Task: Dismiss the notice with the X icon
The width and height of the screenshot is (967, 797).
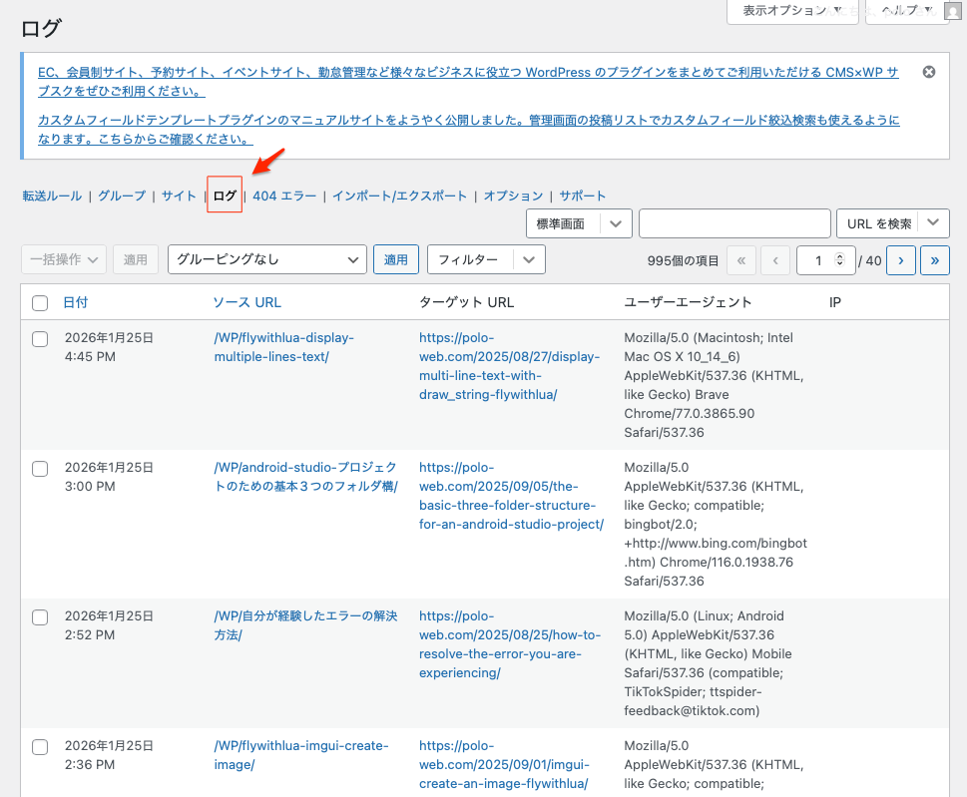Action: tap(929, 72)
